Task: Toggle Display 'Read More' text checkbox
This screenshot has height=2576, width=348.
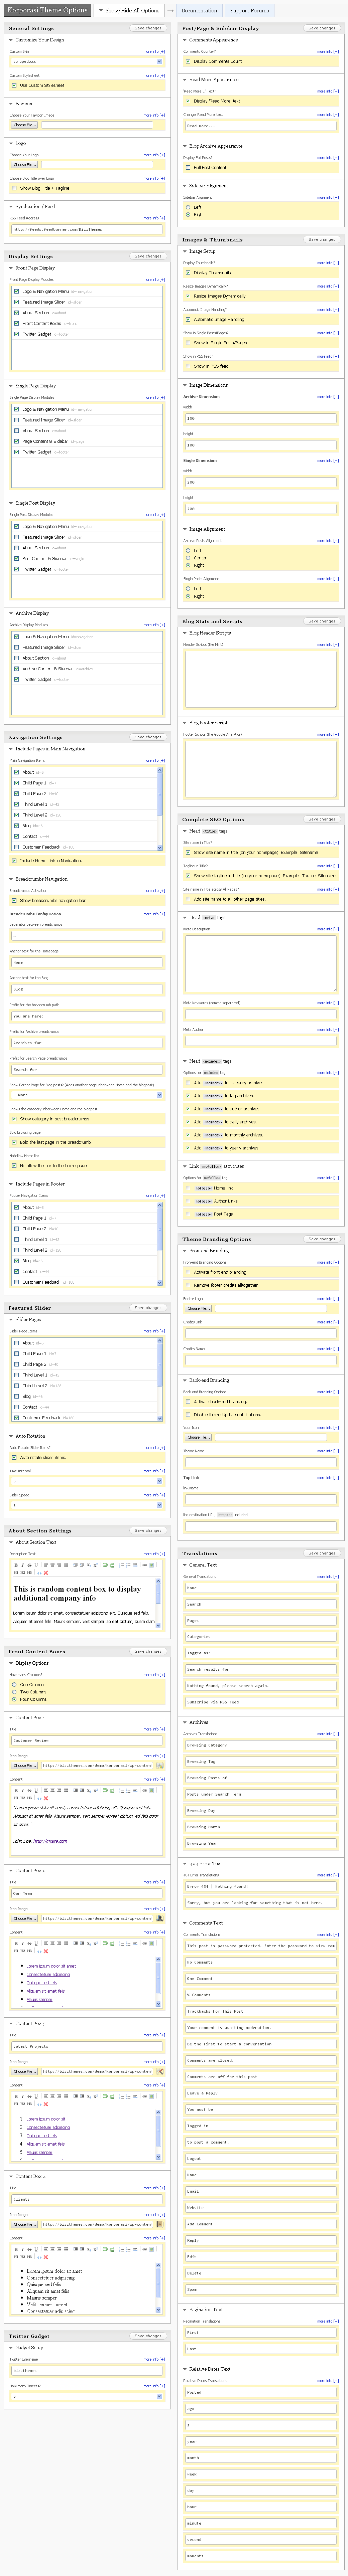Action: coord(188,101)
